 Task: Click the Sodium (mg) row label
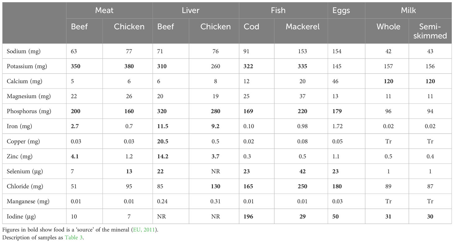[24, 51]
